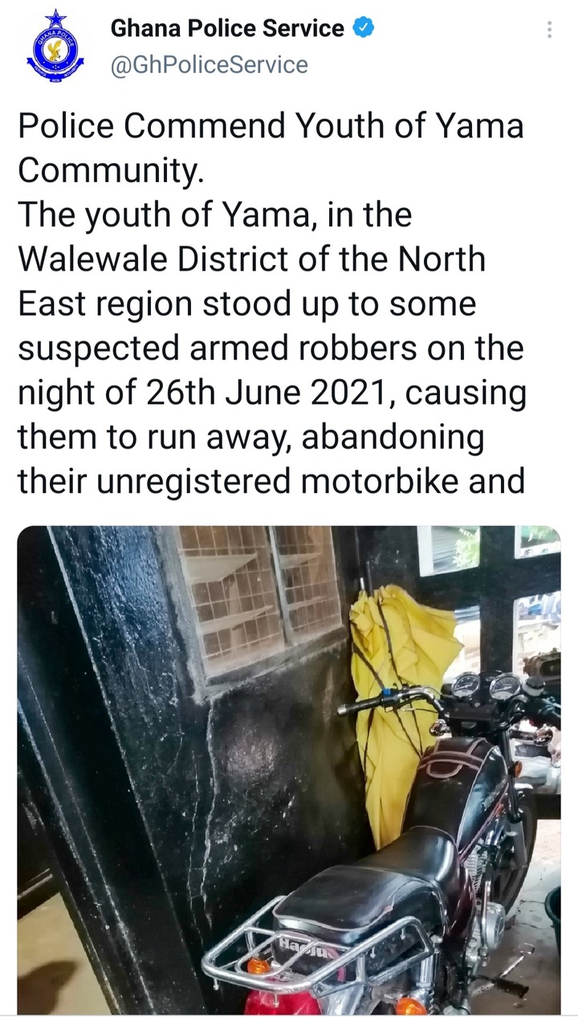
Task: Open the attached motorbike photo
Action: click(x=289, y=770)
